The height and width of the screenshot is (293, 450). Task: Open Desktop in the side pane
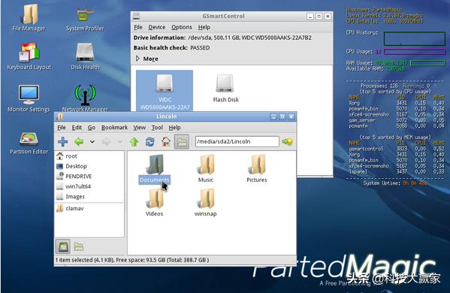click(89, 166)
